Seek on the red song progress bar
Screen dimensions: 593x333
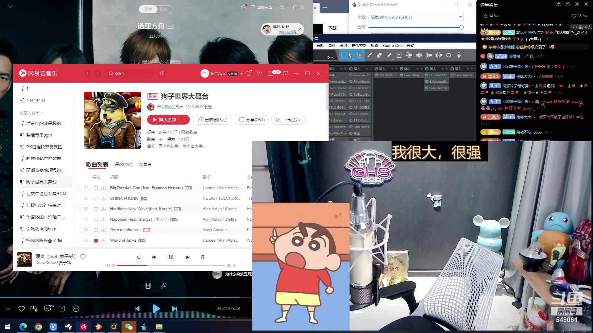pos(171,265)
